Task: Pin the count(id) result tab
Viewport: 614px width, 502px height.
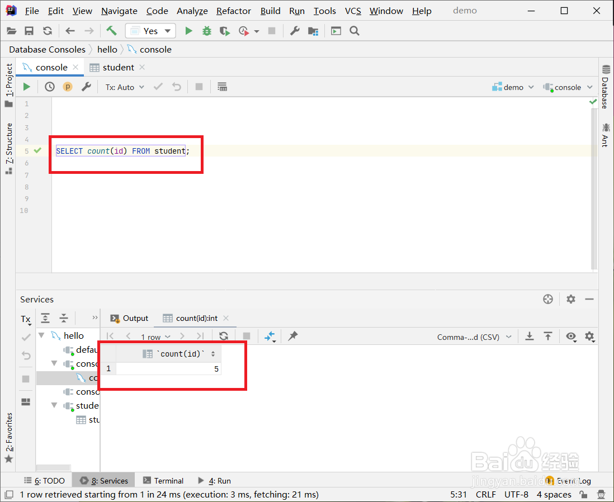Action: tap(291, 336)
